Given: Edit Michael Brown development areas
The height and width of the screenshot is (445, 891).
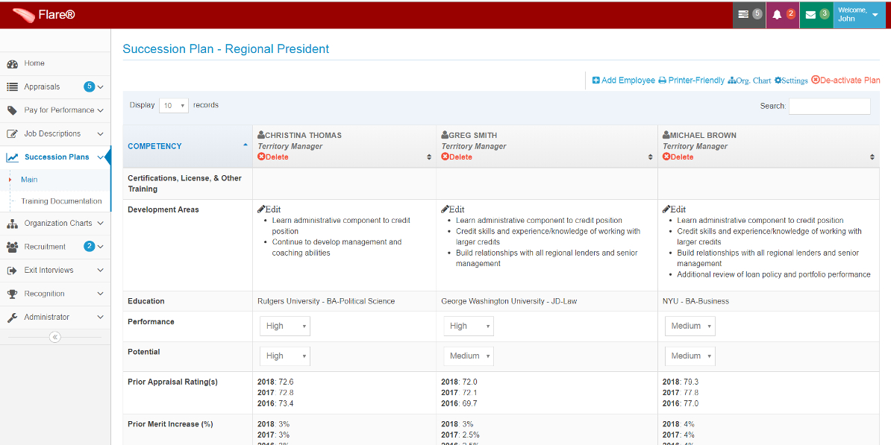Looking at the screenshot, I should click(675, 209).
